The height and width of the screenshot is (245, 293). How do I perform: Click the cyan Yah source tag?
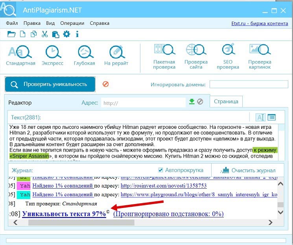point(23,195)
